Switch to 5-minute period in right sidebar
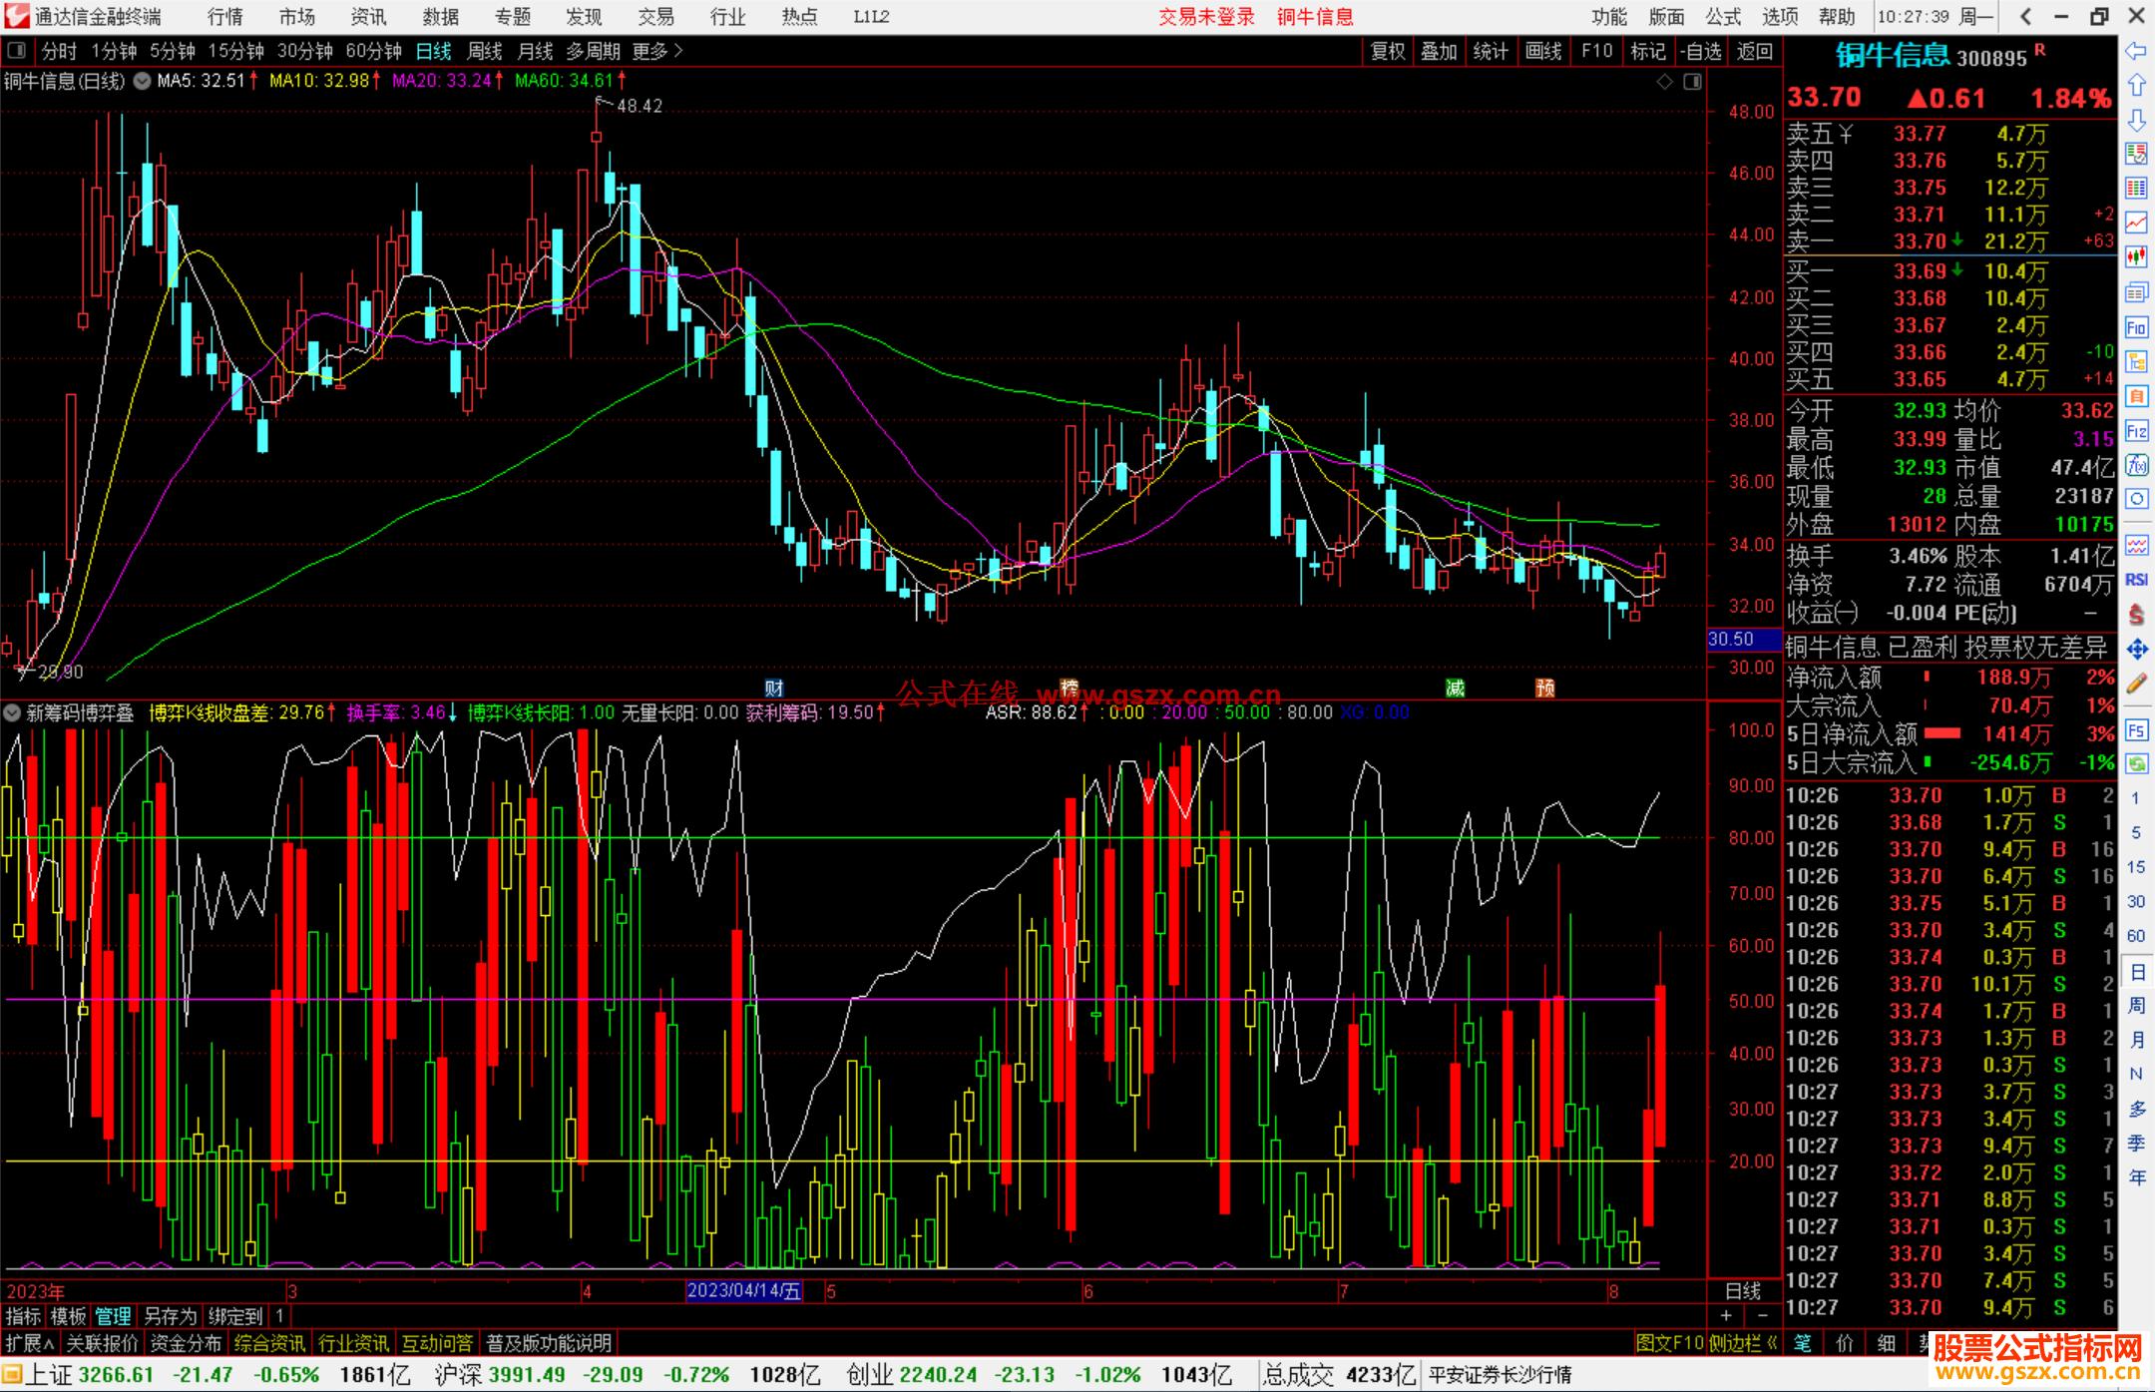The image size is (2155, 1392). 2136,832
